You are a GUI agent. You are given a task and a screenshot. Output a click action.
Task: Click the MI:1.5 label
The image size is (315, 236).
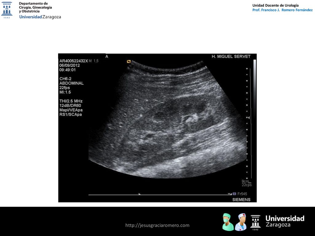coord(65,92)
